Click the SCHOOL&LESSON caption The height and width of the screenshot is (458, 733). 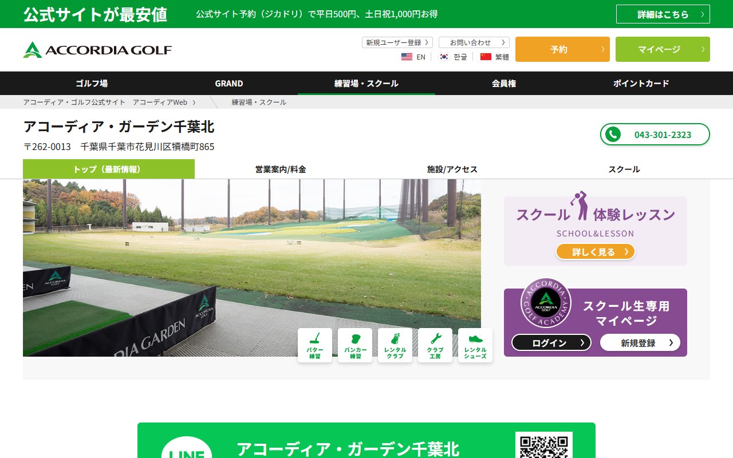[596, 233]
